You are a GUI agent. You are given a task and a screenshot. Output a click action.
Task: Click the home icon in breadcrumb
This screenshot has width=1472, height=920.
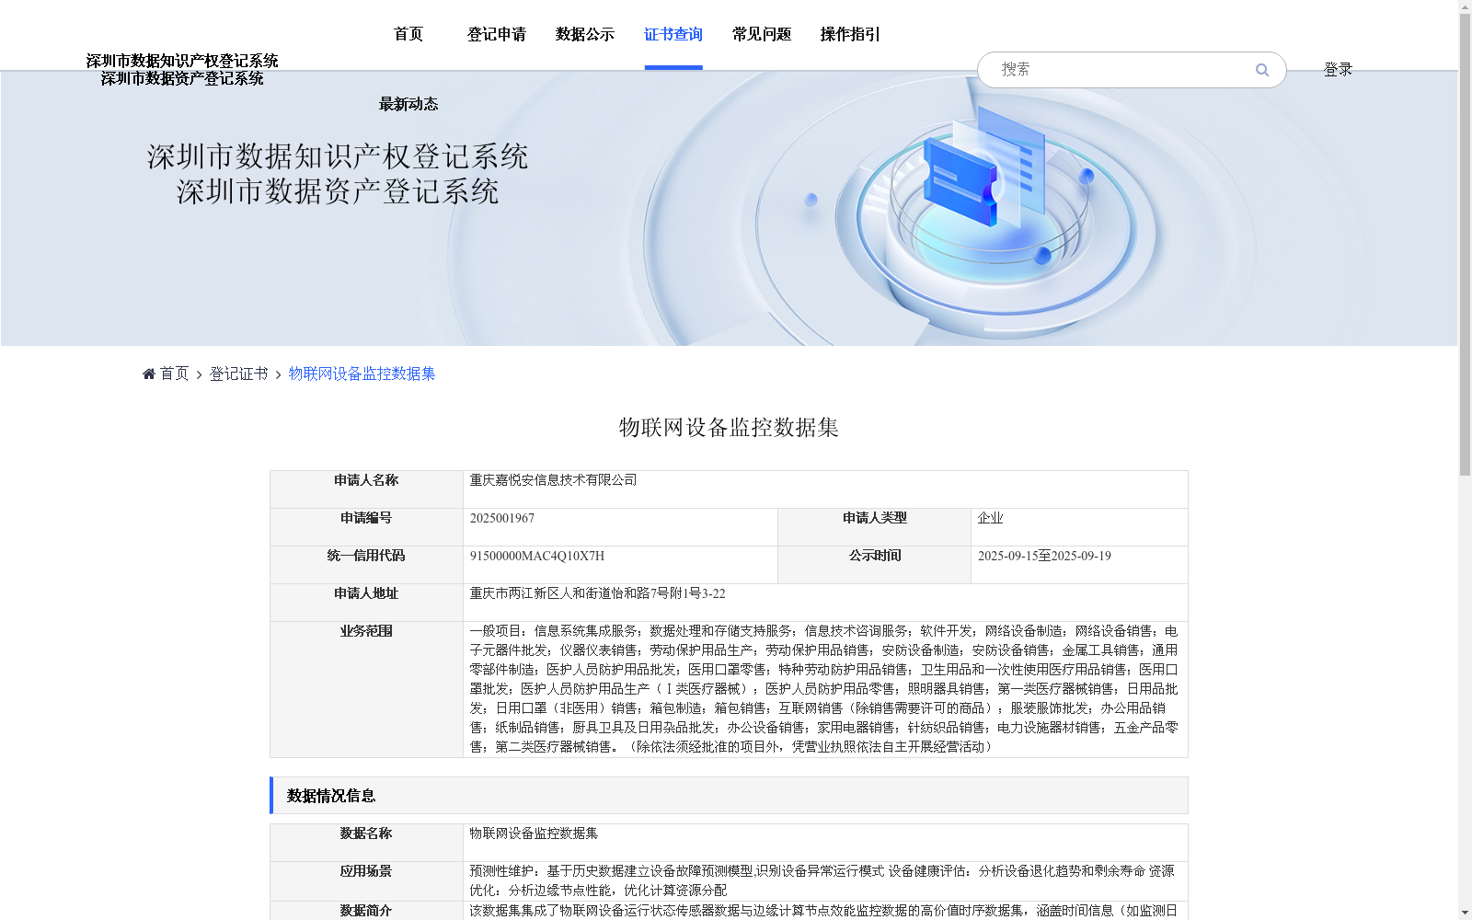coord(149,374)
